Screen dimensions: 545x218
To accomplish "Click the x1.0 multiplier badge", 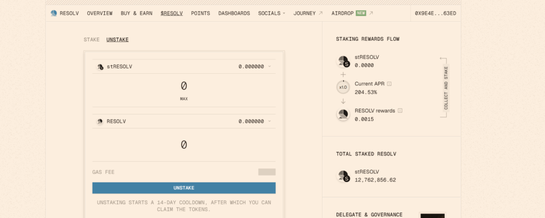I will 343,88.
